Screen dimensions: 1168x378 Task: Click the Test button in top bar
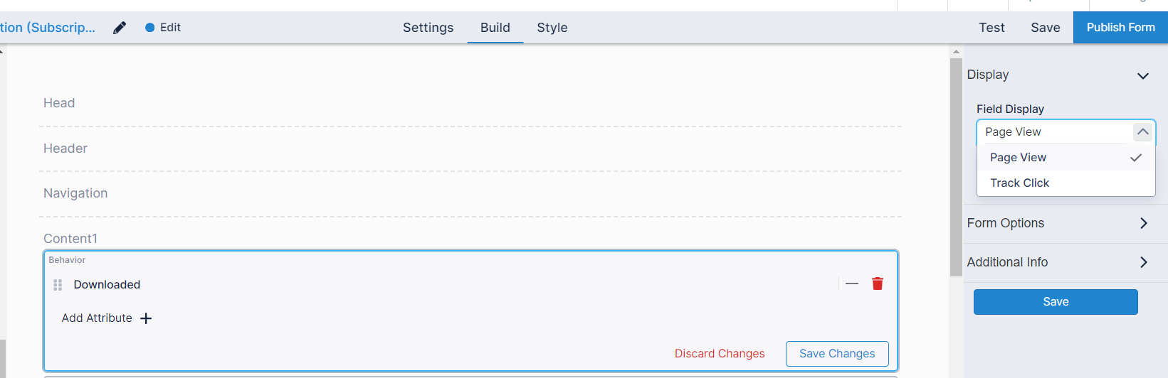click(x=991, y=28)
